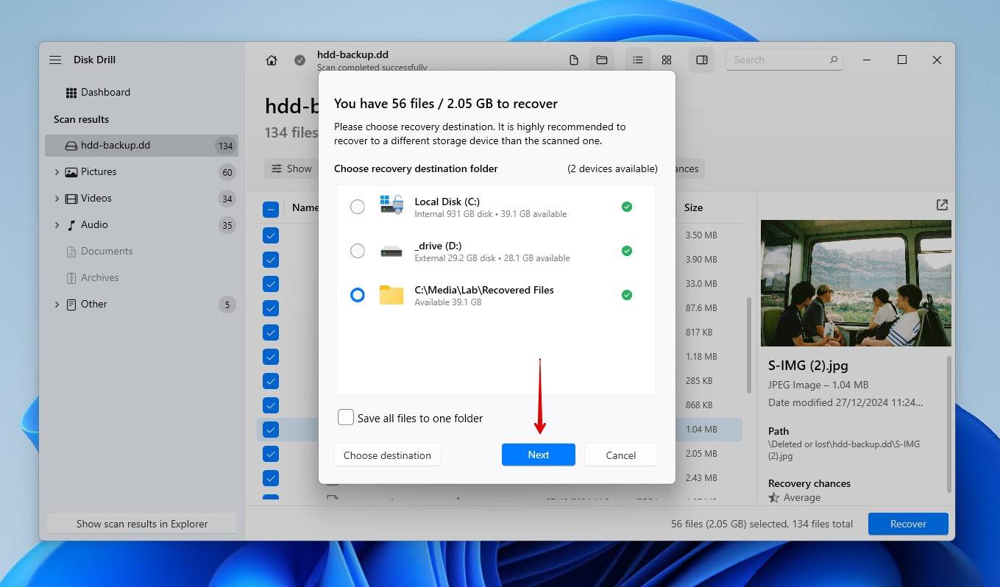This screenshot has height=587, width=1000.
Task: Select Local Disk (C:) radio button
Action: pos(358,207)
